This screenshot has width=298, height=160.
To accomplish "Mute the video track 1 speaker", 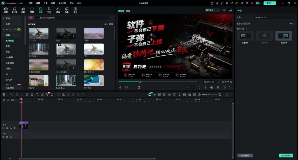I will [x=7, y=128].
